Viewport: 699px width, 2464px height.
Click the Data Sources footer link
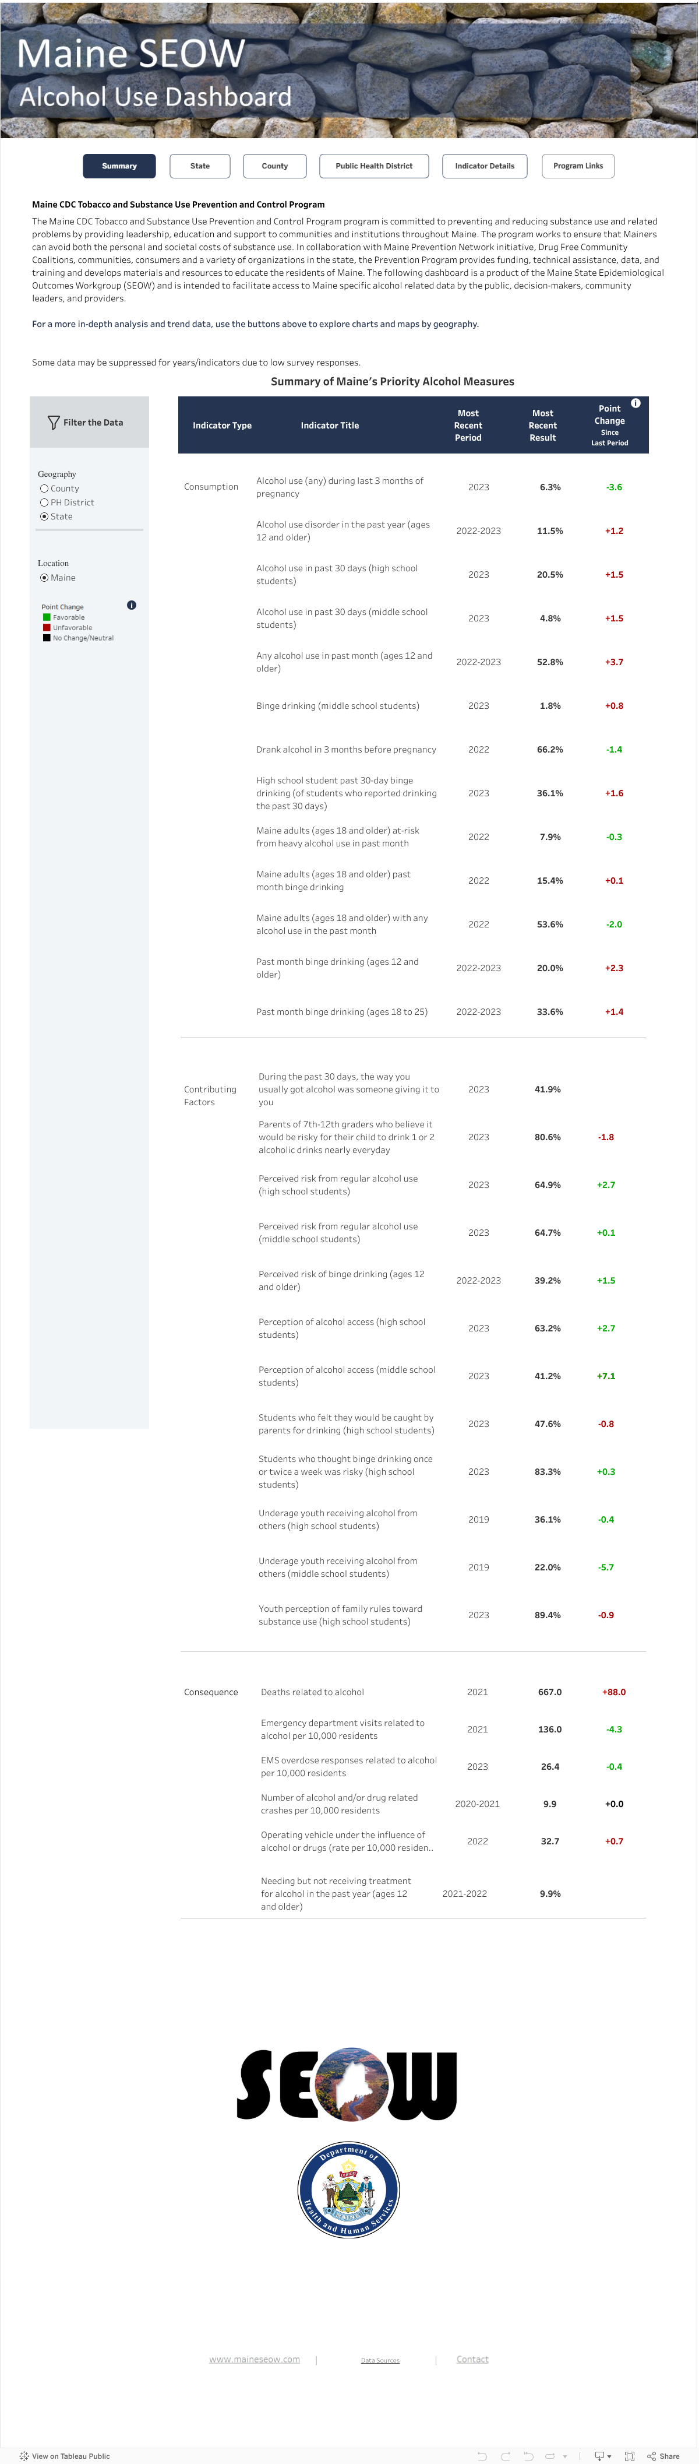click(380, 2361)
